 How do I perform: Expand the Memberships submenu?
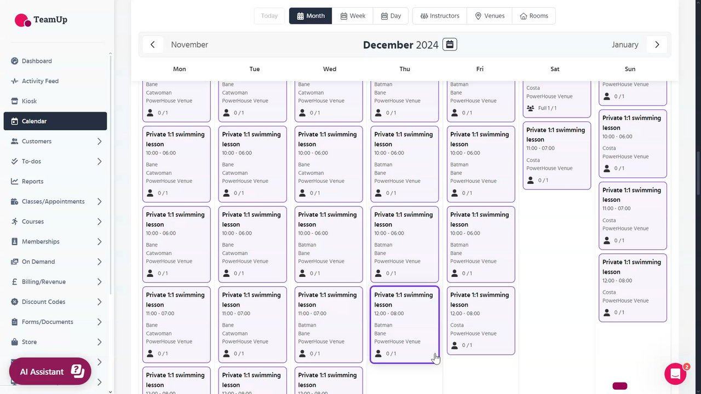(99, 241)
